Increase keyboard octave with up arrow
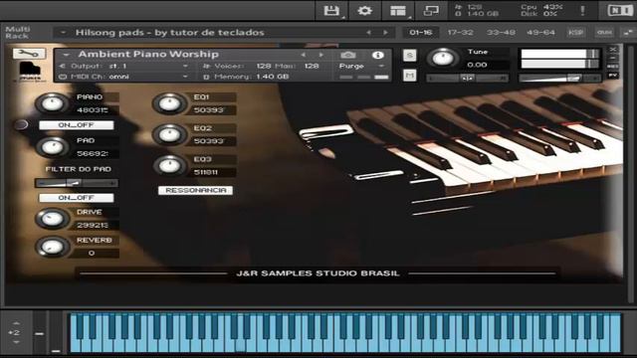The height and width of the screenshot is (358, 637). [x=16, y=323]
